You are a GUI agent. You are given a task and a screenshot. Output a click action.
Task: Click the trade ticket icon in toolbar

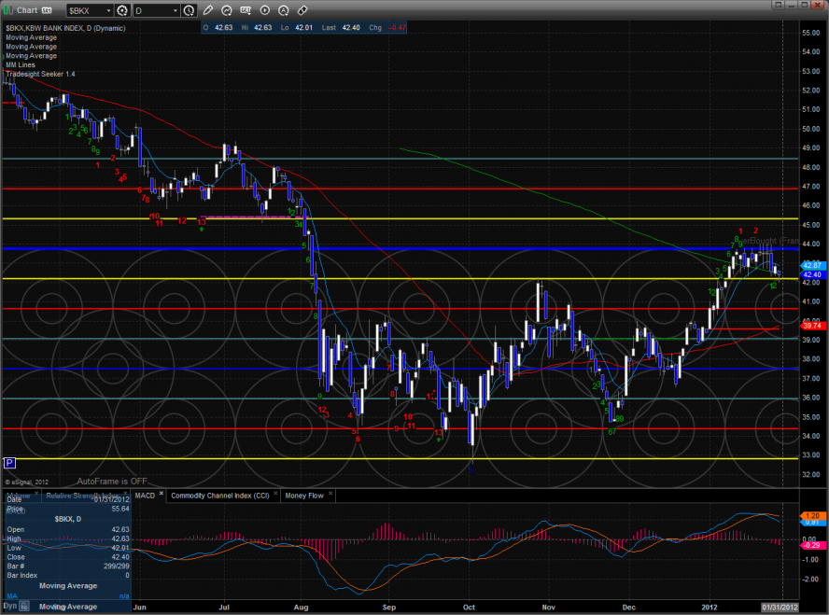tap(302, 10)
